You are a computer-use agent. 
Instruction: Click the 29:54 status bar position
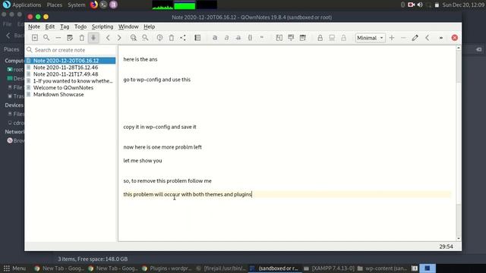click(x=446, y=246)
